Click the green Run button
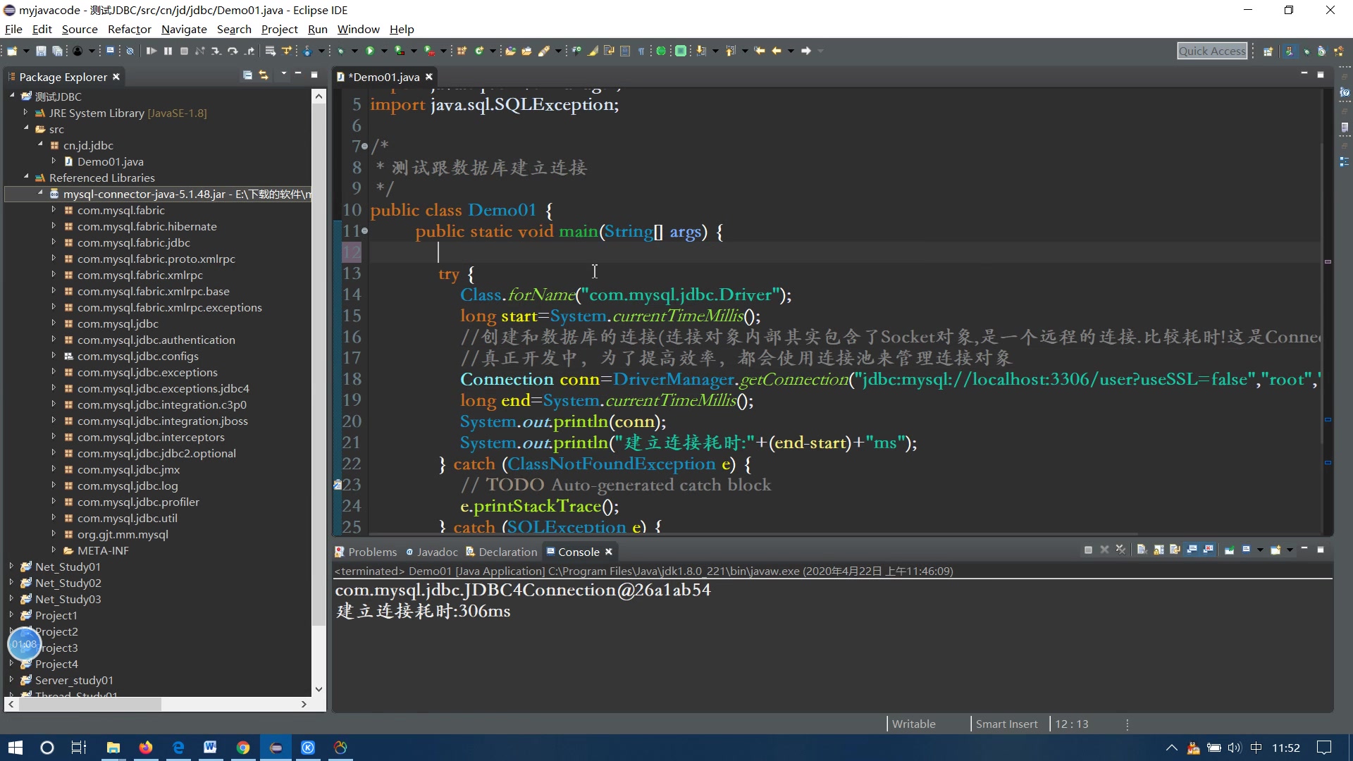Image resolution: width=1353 pixels, height=761 pixels. tap(370, 51)
